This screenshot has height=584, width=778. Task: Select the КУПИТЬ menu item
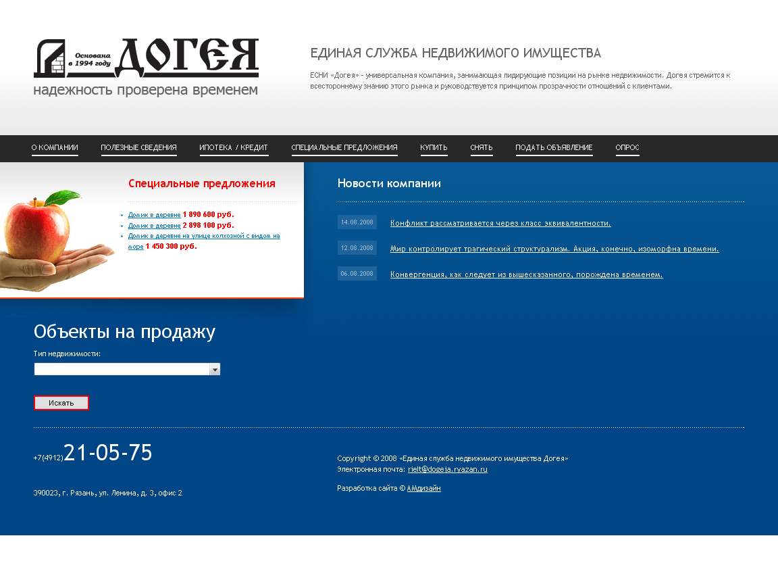coord(434,147)
